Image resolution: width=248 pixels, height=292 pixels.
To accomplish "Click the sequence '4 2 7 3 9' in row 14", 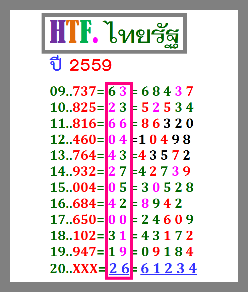I will 164,171.
